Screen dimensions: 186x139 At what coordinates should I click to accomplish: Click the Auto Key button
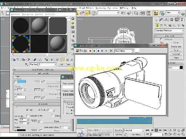[118, 130]
